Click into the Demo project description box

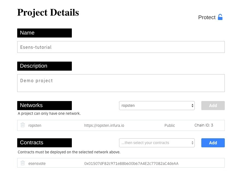(121, 83)
